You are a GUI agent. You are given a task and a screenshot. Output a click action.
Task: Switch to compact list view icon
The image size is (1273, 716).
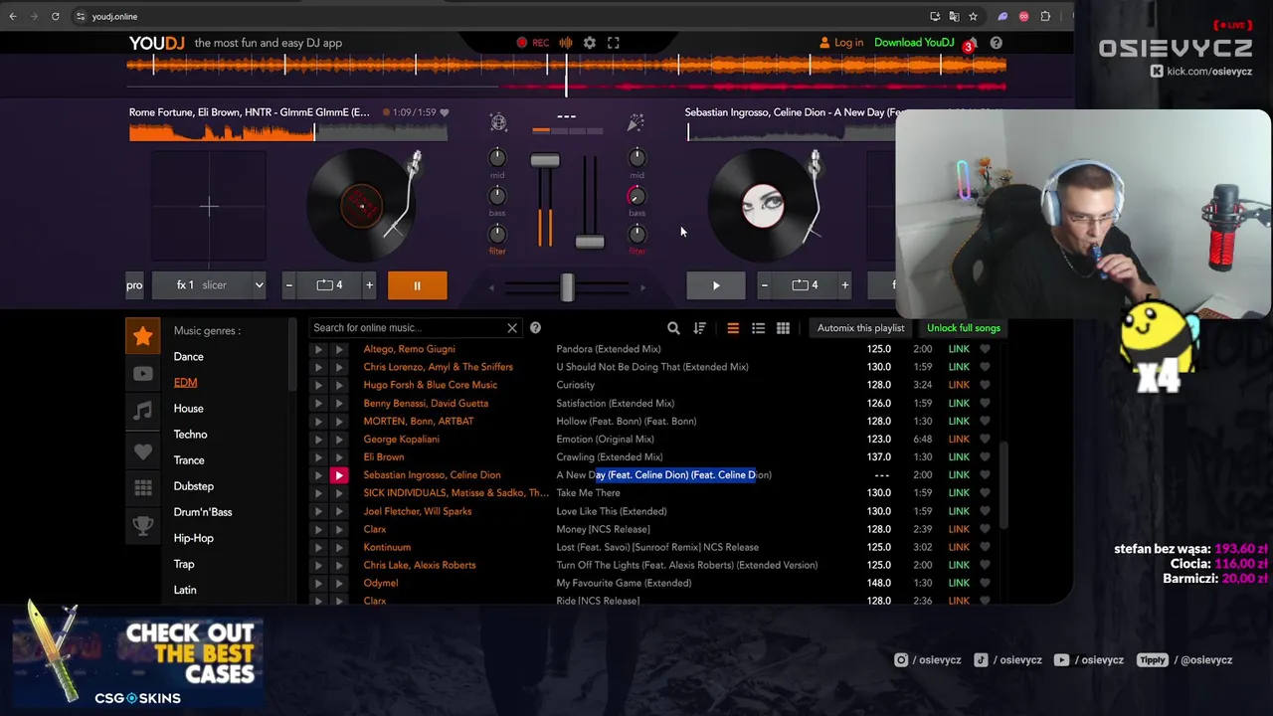pos(733,328)
